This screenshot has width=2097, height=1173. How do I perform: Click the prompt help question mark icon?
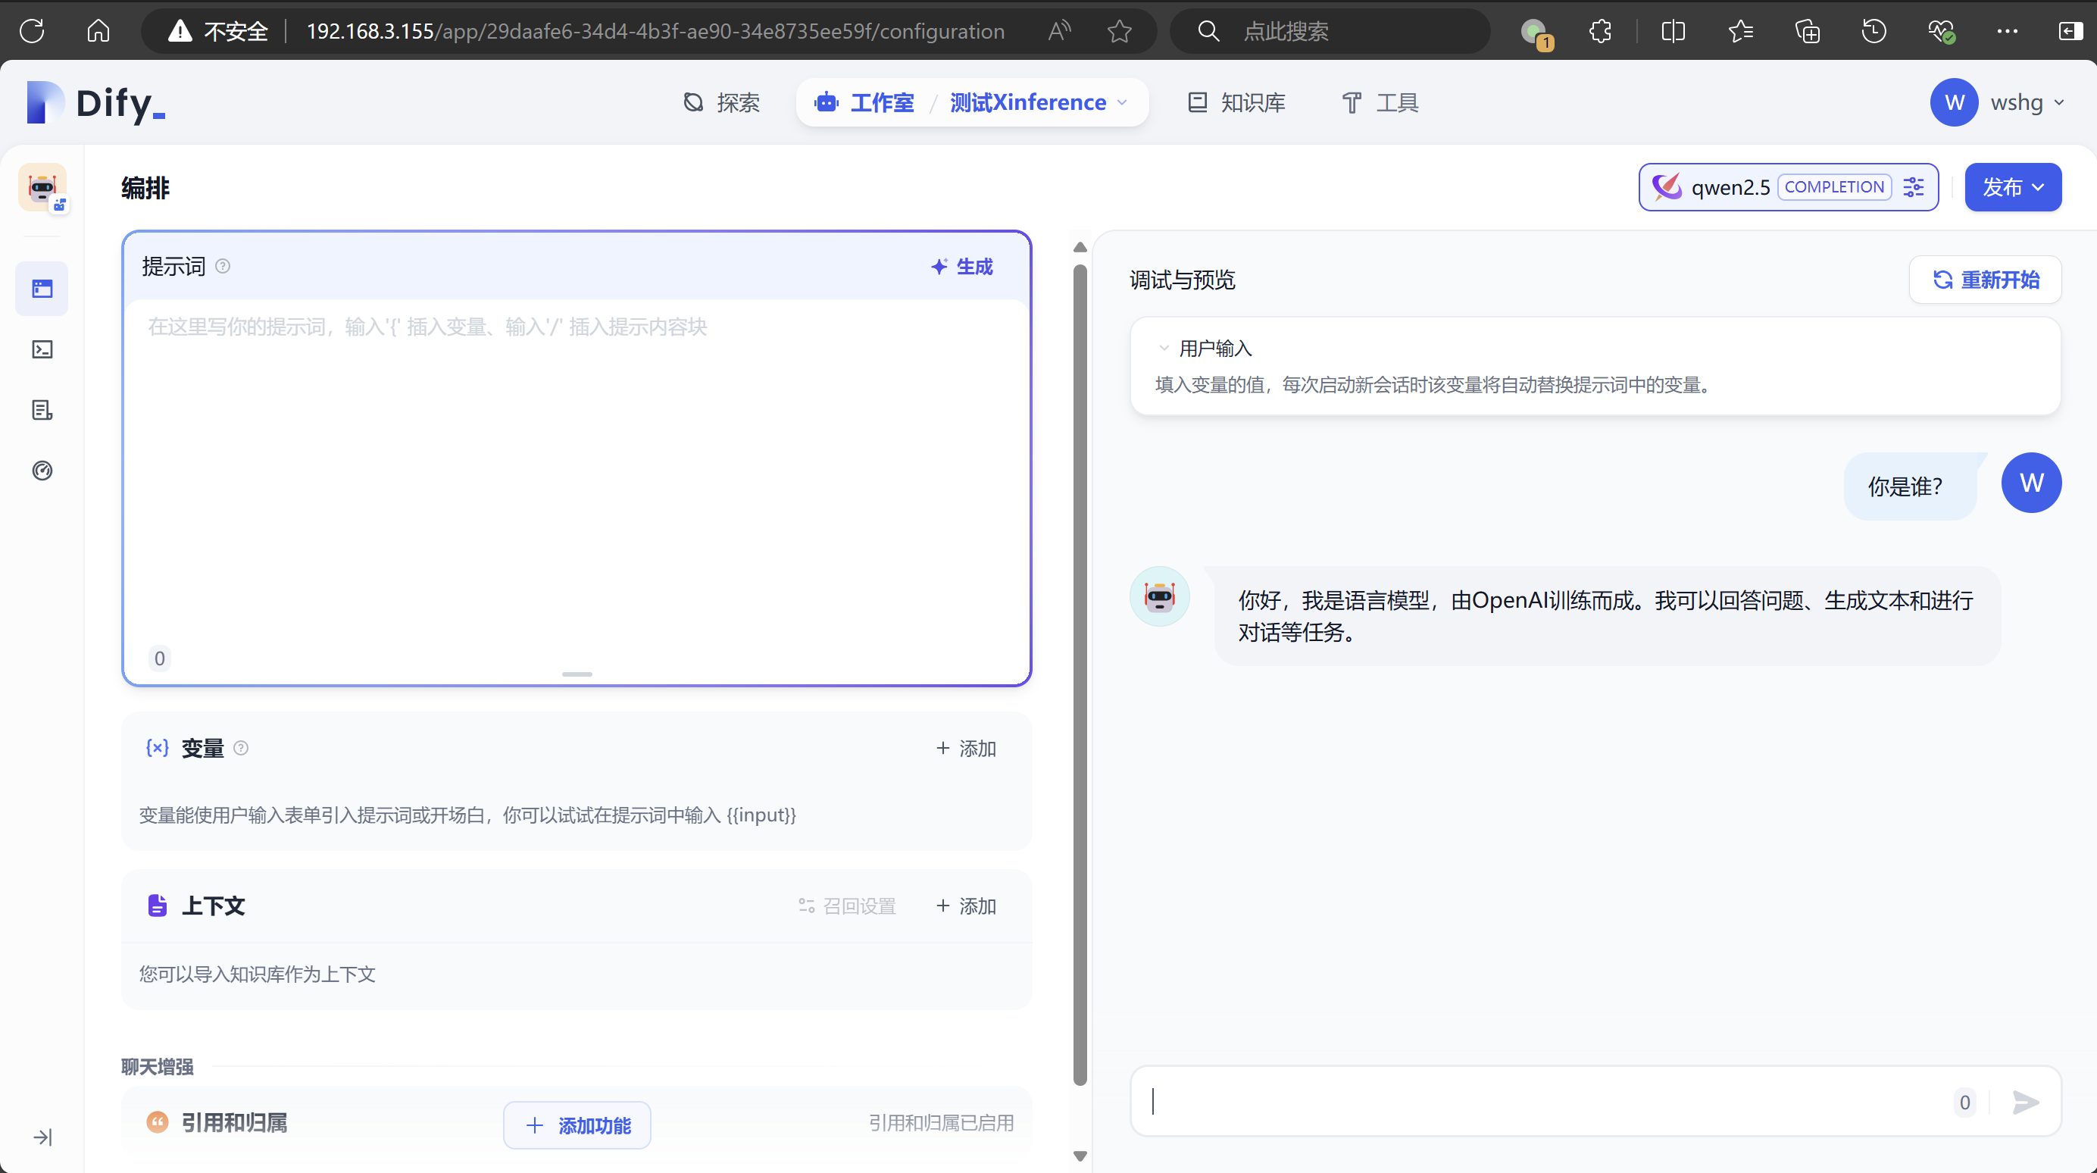coord(222,266)
